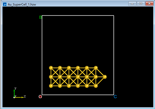The image size is (155, 109).
Task: Maximize the Au_SuperCell_1.hzw window
Action: (x=141, y=4)
